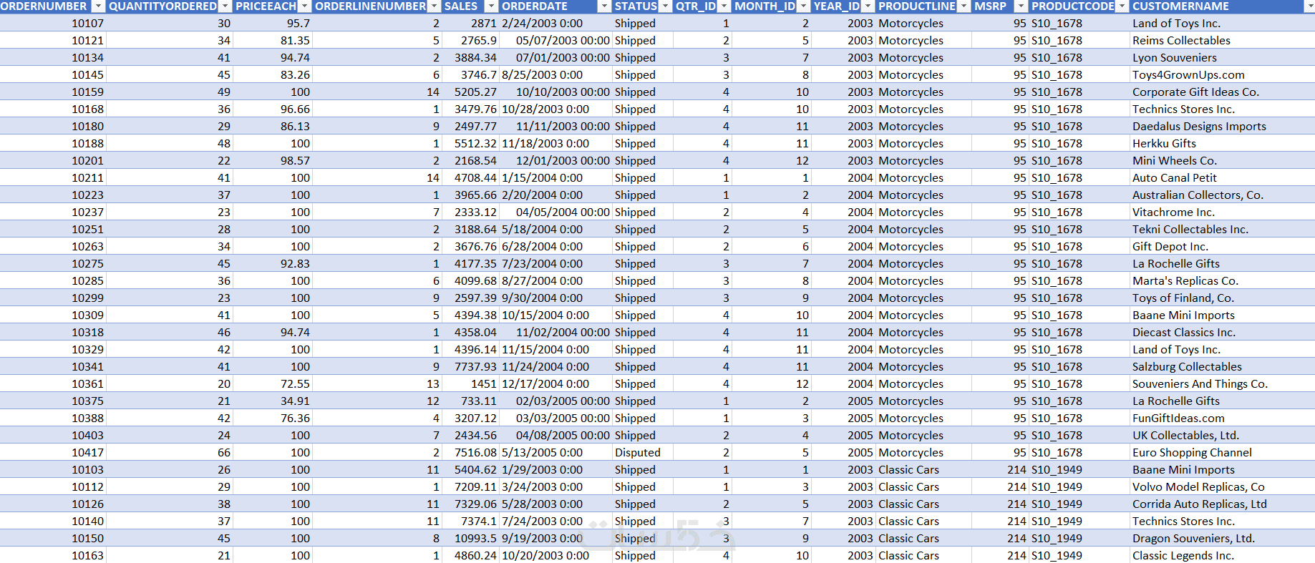This screenshot has height=563, width=1315.
Task: Click order number cell 10237
Action: 53,212
